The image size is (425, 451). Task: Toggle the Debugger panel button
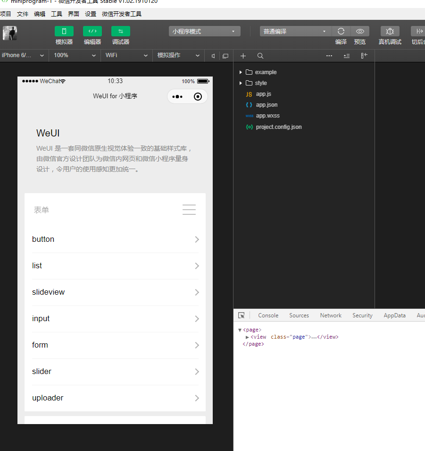coord(121,32)
